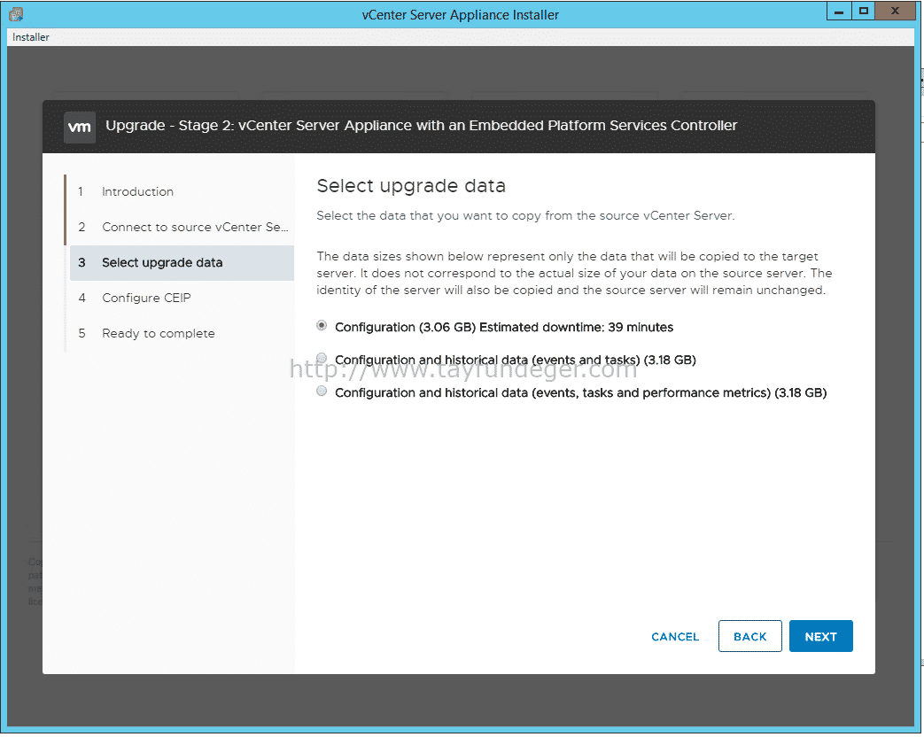Select Configuration and historical data (events and tasks) option

(322, 358)
